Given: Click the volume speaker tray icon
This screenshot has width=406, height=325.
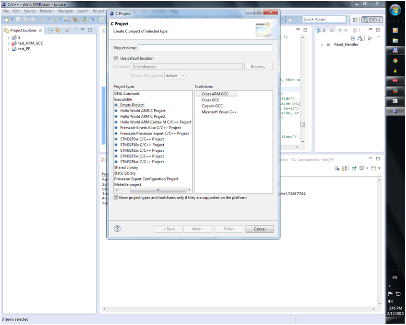Looking at the screenshot, I should click(x=391, y=301).
